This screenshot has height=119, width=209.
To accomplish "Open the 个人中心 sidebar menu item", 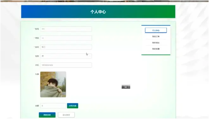I will click(x=156, y=30).
